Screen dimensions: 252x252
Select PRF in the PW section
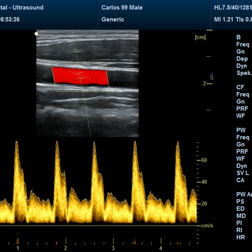tap(242, 151)
